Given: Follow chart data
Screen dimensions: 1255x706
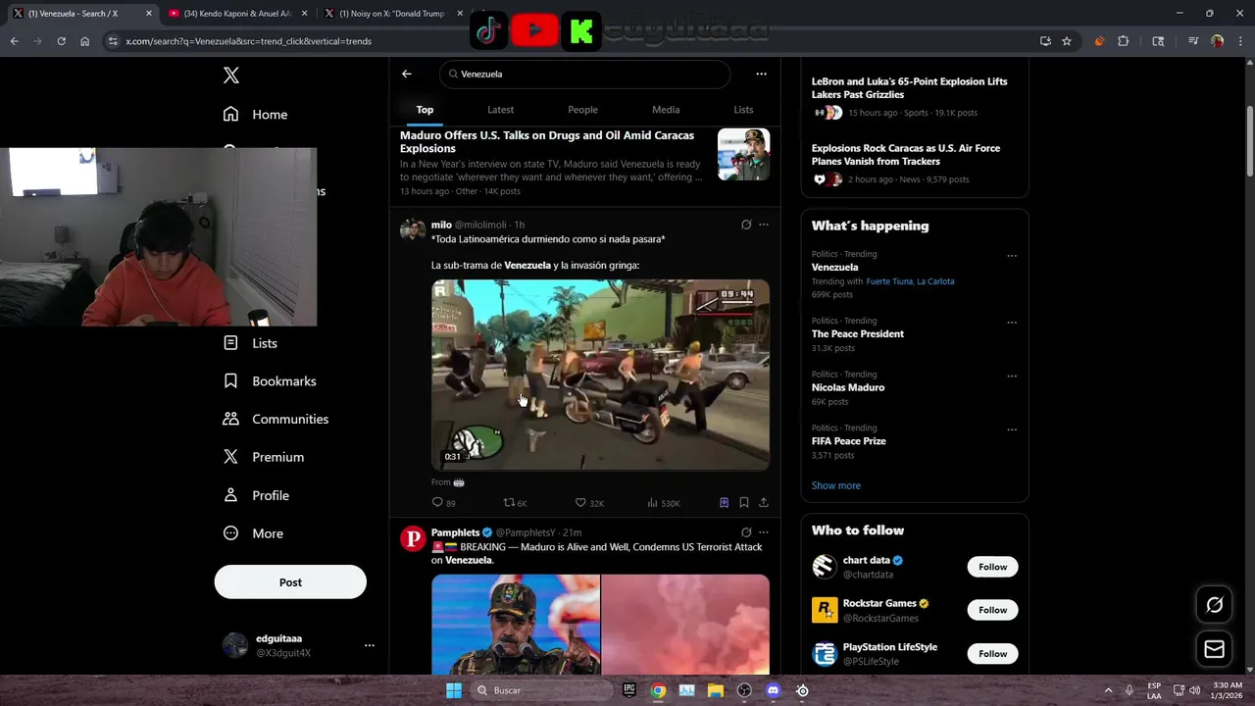Looking at the screenshot, I should tap(992, 567).
